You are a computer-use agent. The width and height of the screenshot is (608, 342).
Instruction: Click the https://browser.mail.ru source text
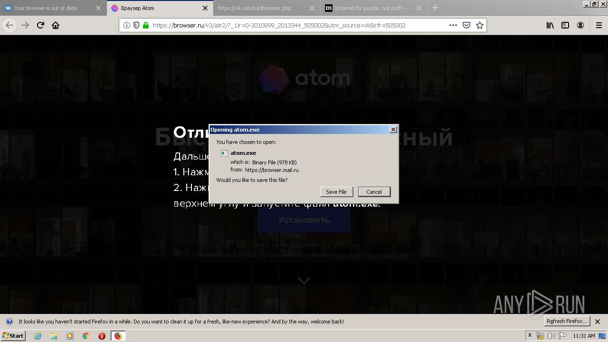[x=272, y=170]
